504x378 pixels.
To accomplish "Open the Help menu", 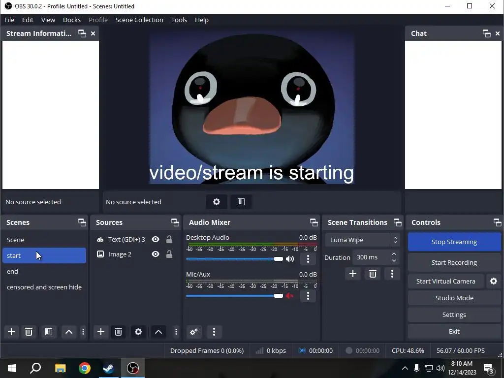I will click(202, 20).
